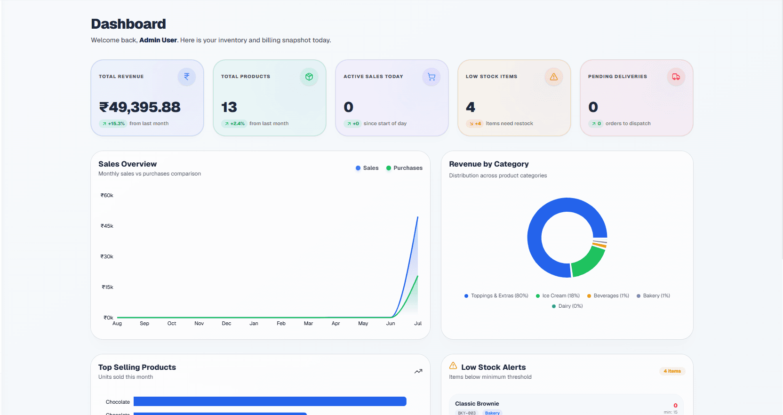Click the Revenue by Category heading
The image size is (783, 415).
[489, 164]
